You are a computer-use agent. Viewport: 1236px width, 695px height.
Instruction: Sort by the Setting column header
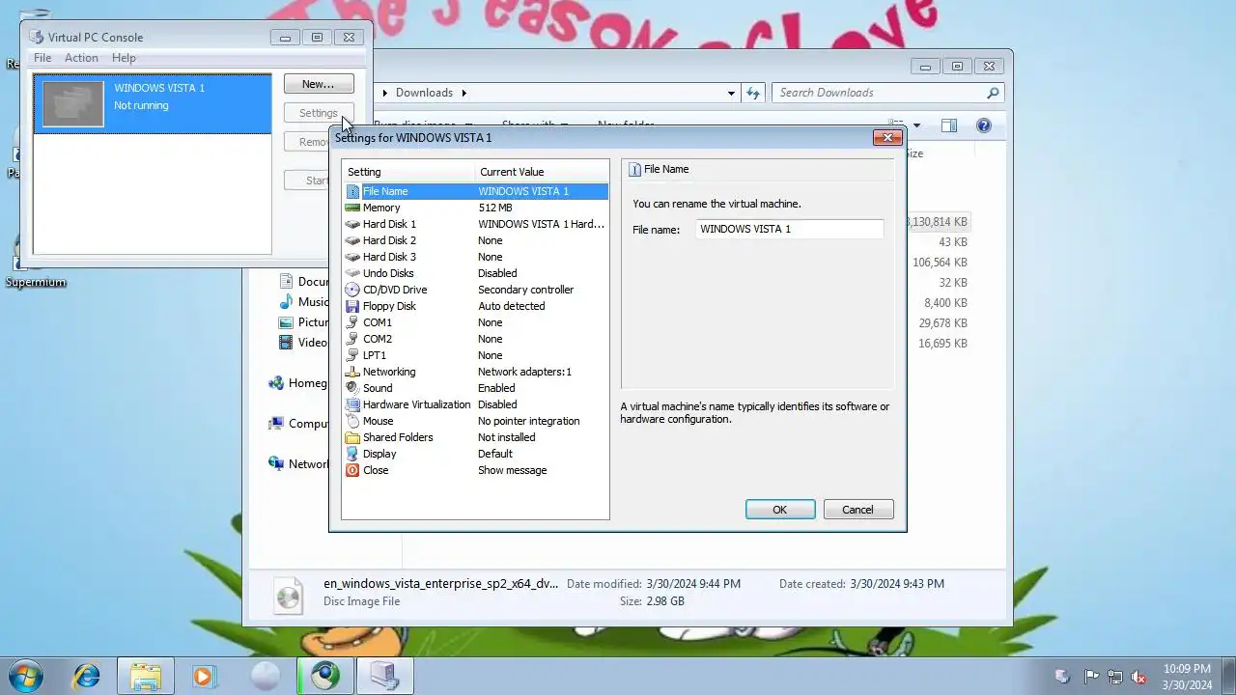(x=410, y=172)
